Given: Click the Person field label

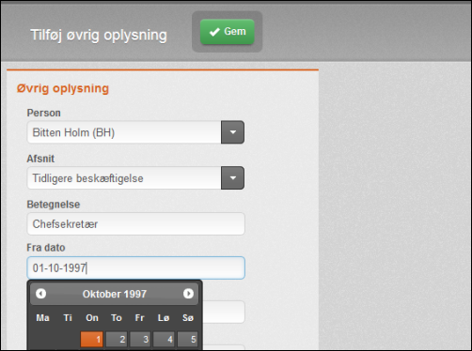Looking at the screenshot, I should coord(43,113).
